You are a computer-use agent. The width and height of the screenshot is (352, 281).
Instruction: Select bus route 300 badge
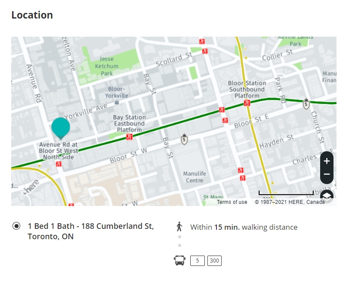(214, 261)
